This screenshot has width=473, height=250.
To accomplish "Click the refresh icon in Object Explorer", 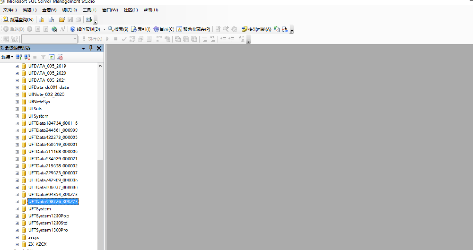I will (52, 57).
